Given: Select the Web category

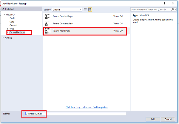Looking at the screenshot, I should pos(12,29).
